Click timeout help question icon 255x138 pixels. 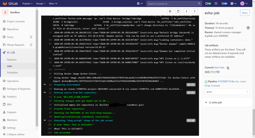click(248, 28)
